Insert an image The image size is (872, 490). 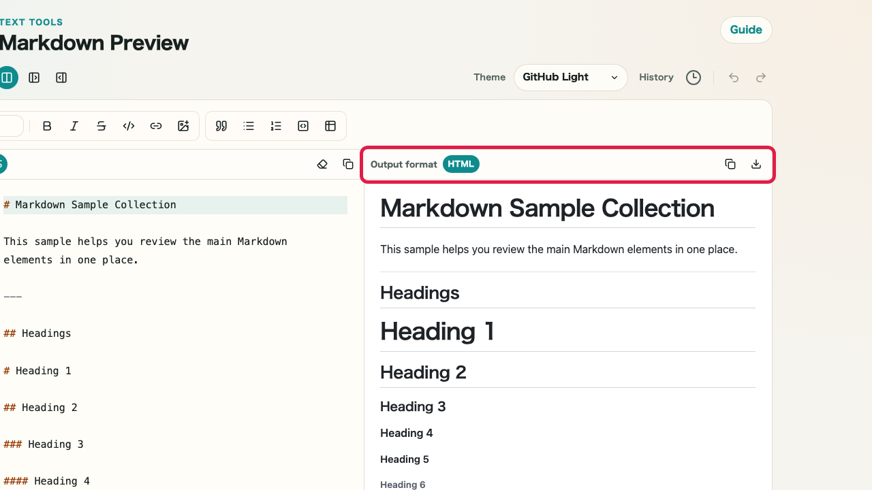183,126
